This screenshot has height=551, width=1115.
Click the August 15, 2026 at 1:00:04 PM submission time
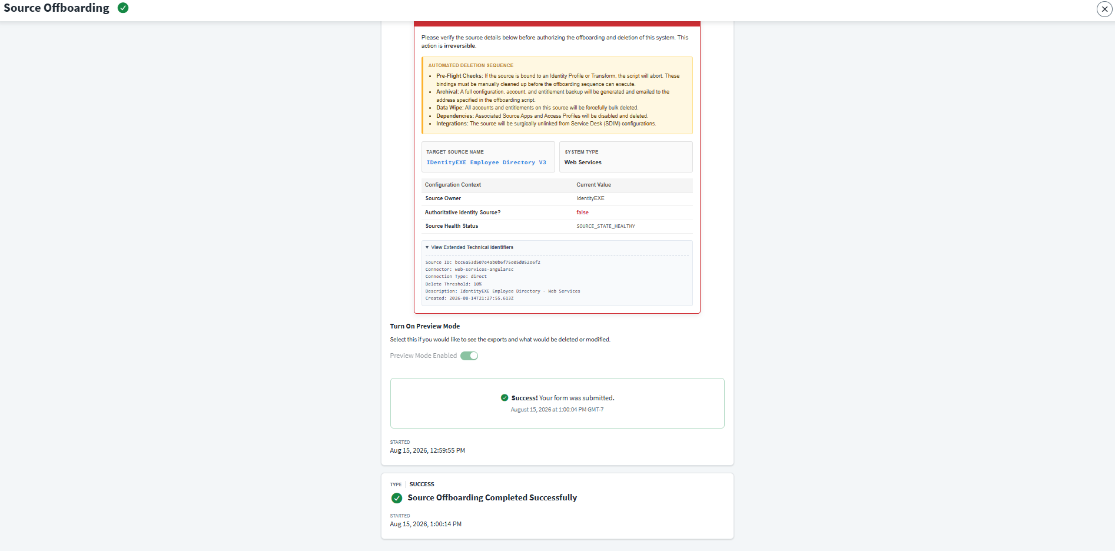(557, 410)
